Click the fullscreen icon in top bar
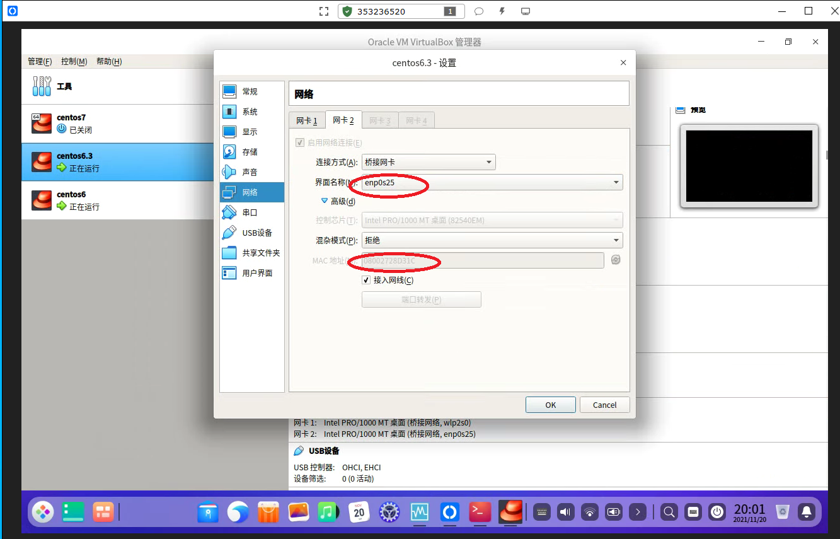 [324, 11]
